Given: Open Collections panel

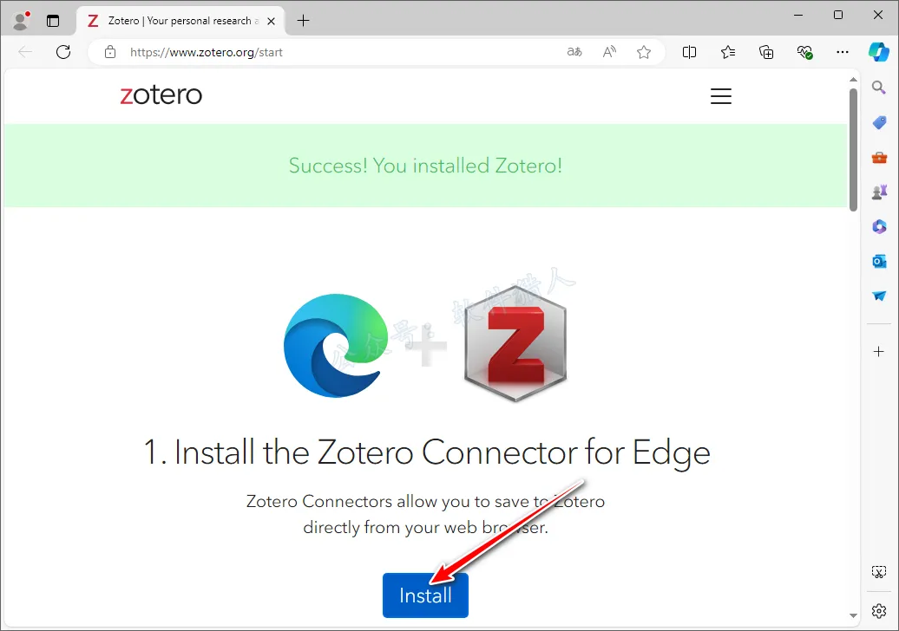Looking at the screenshot, I should (x=766, y=52).
